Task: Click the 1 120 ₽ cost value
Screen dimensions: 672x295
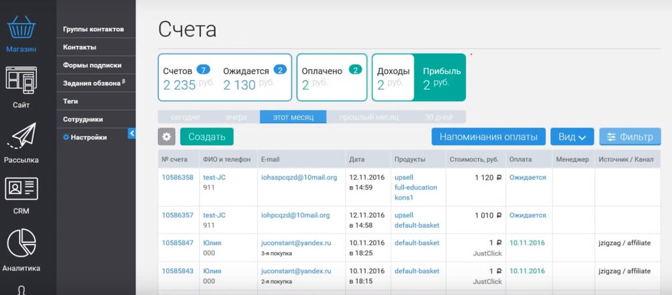Action: (x=488, y=177)
